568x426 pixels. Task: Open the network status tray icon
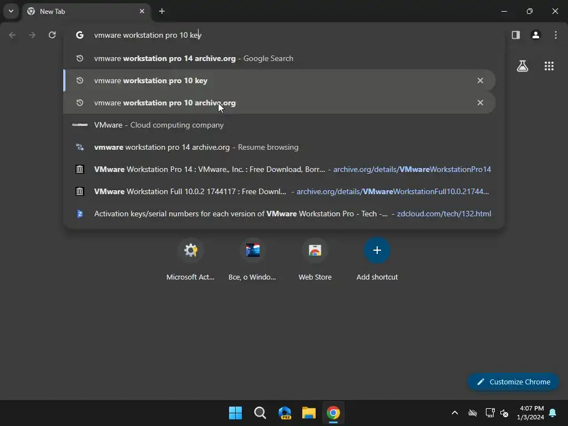[490, 413]
